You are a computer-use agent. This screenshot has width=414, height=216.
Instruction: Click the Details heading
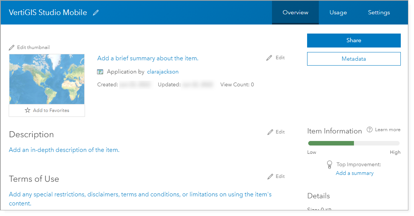[318, 196]
